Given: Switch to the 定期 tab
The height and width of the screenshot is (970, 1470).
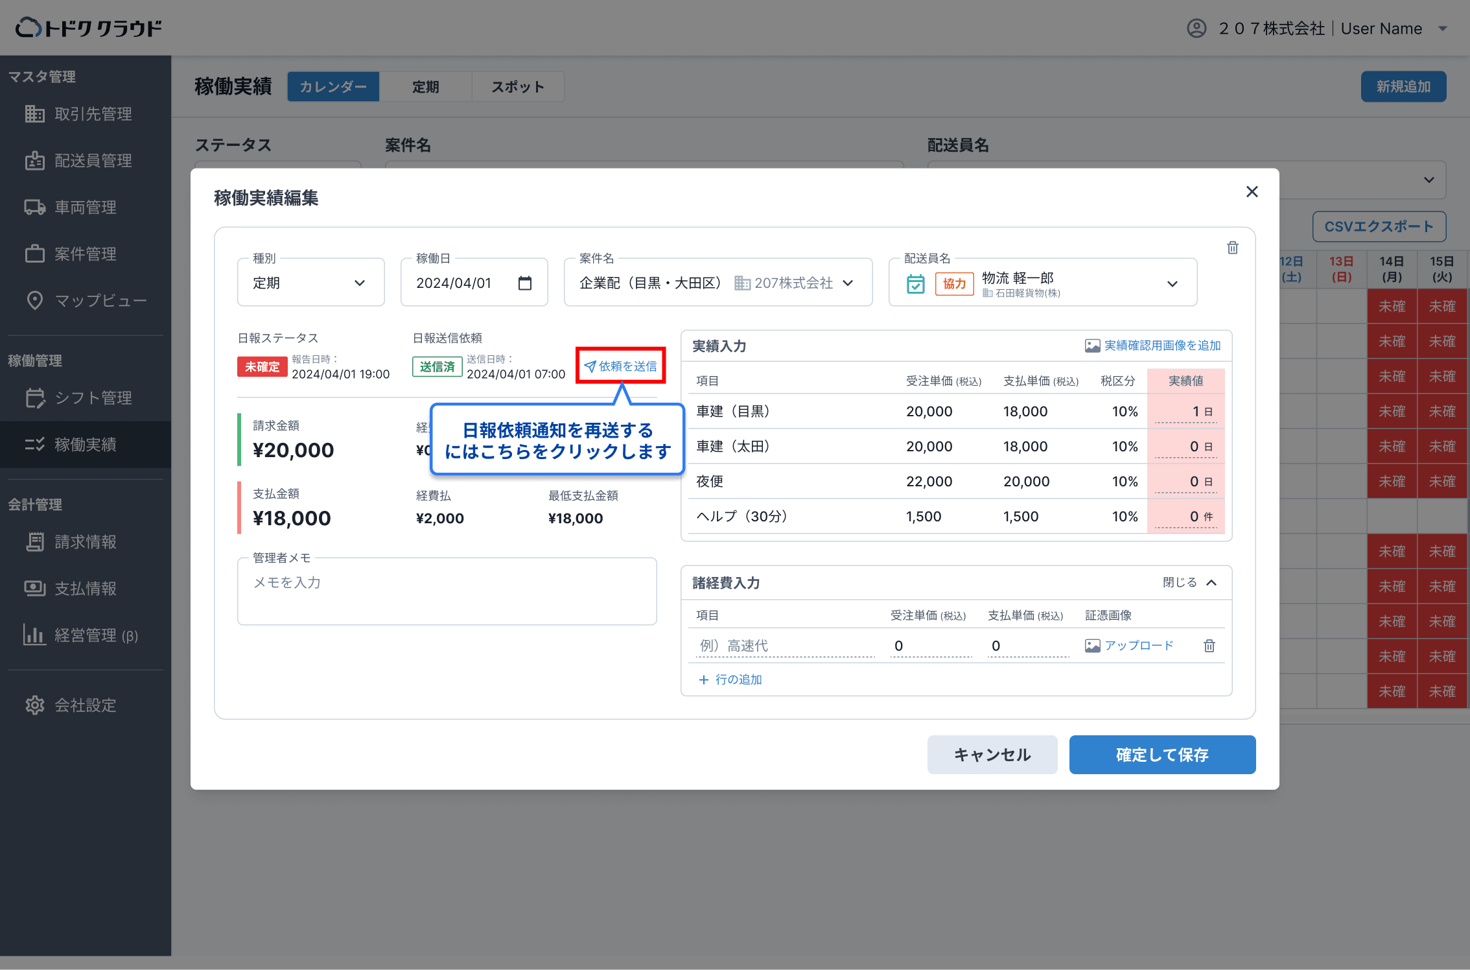Looking at the screenshot, I should click(426, 87).
